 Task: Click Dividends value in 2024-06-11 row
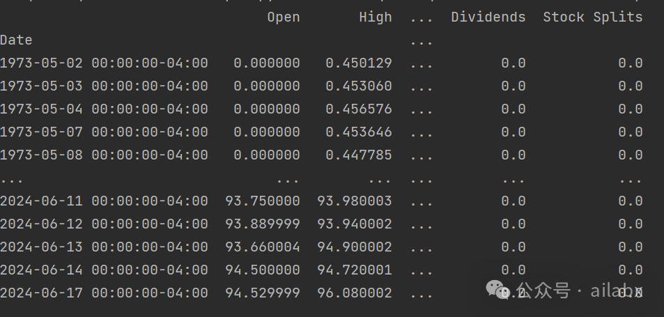point(514,201)
